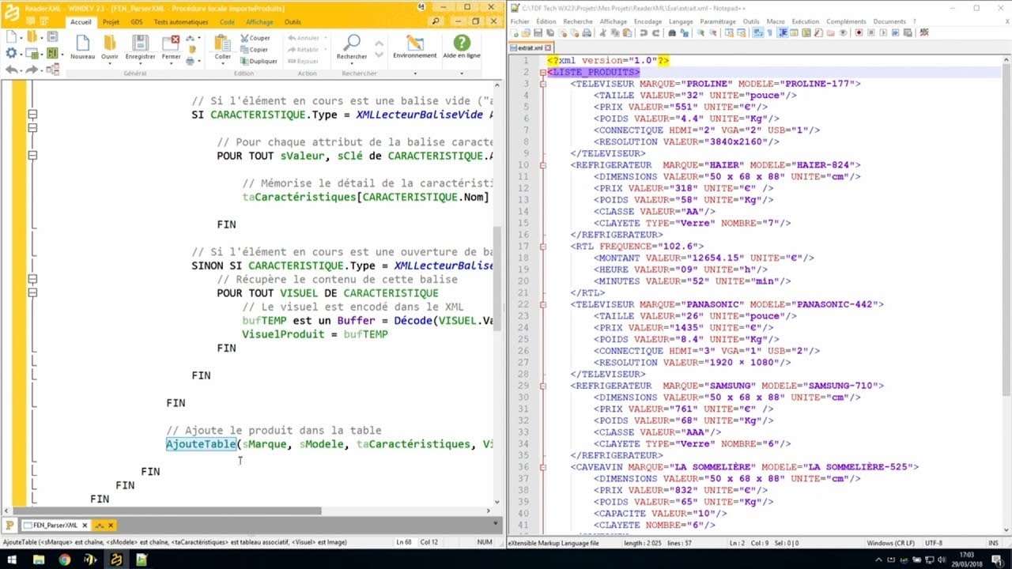Switch to the Code ribbon tab
This screenshot has height=569, width=1012.
pyautogui.click(x=227, y=22)
